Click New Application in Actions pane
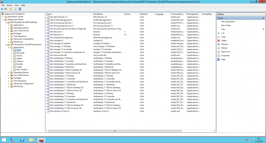Screen dimensions: 266x143 228,22
